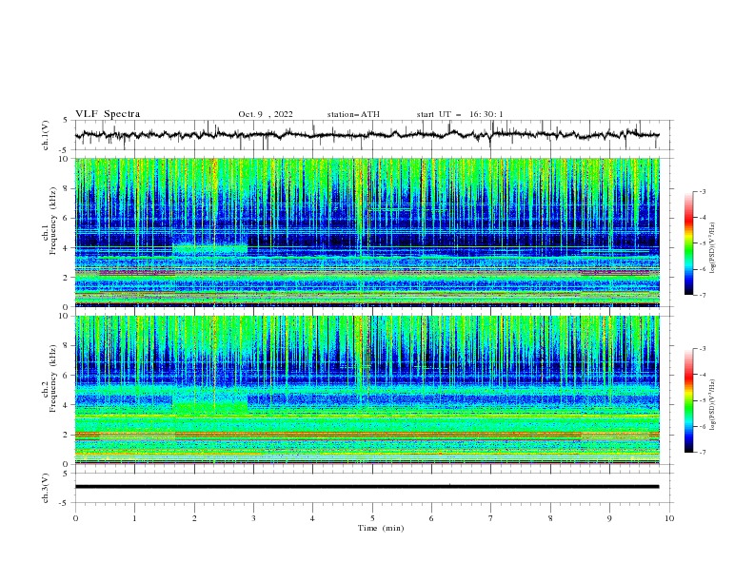Click the ch.1 color bar log(PSD) label
Image resolution: width=754 pixels, height=582 pixels.
pyautogui.click(x=713, y=248)
